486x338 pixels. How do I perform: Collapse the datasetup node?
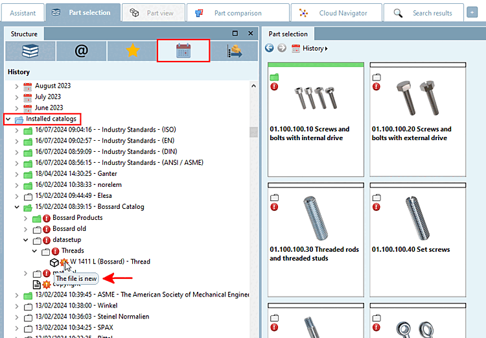click(26, 240)
